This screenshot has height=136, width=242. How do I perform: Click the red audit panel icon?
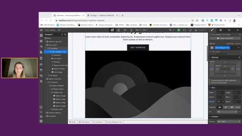(41, 107)
